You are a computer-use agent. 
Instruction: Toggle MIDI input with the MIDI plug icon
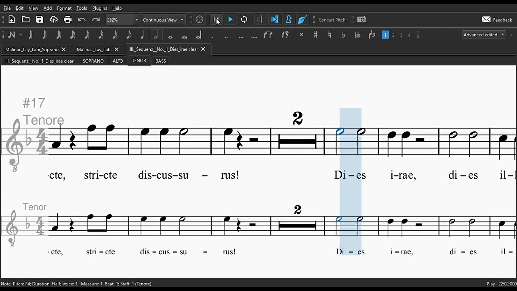(200, 19)
